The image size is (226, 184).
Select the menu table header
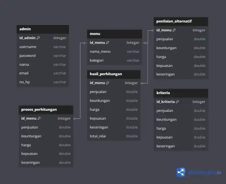(x=114, y=34)
